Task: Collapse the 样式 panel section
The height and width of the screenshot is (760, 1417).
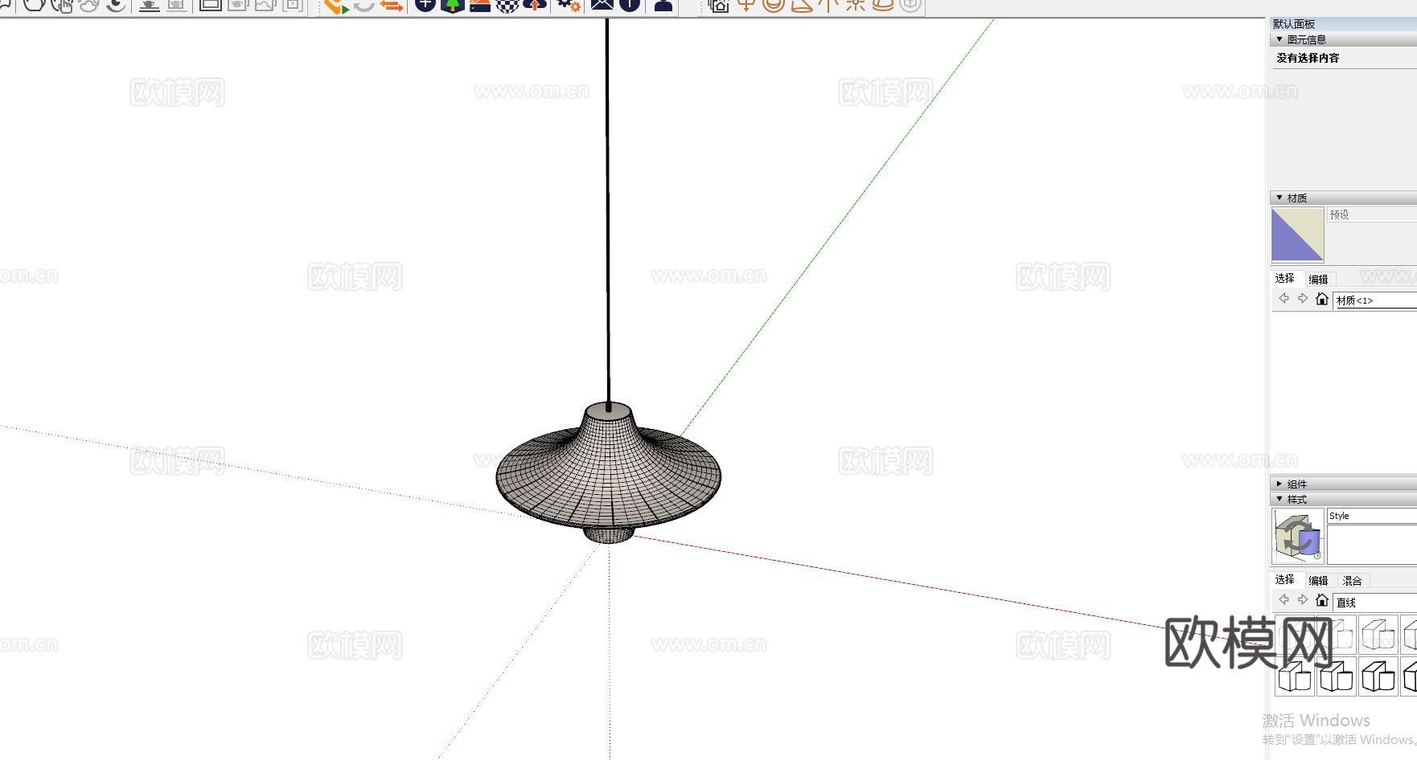Action: click(1343, 499)
